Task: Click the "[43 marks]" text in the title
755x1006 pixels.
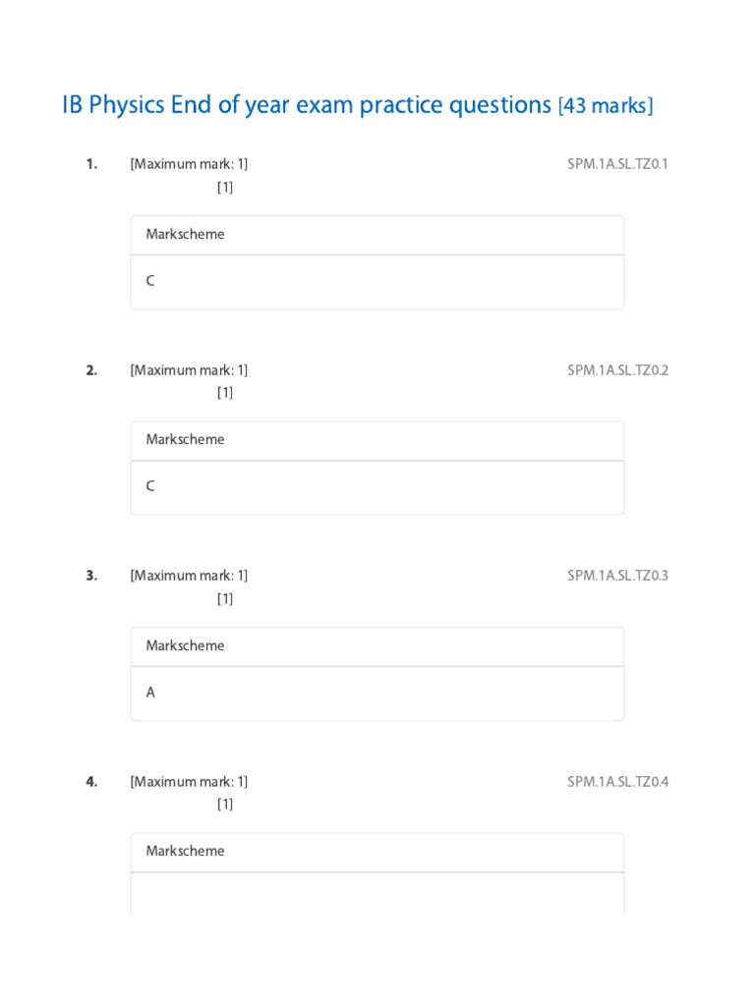Action: click(x=605, y=106)
